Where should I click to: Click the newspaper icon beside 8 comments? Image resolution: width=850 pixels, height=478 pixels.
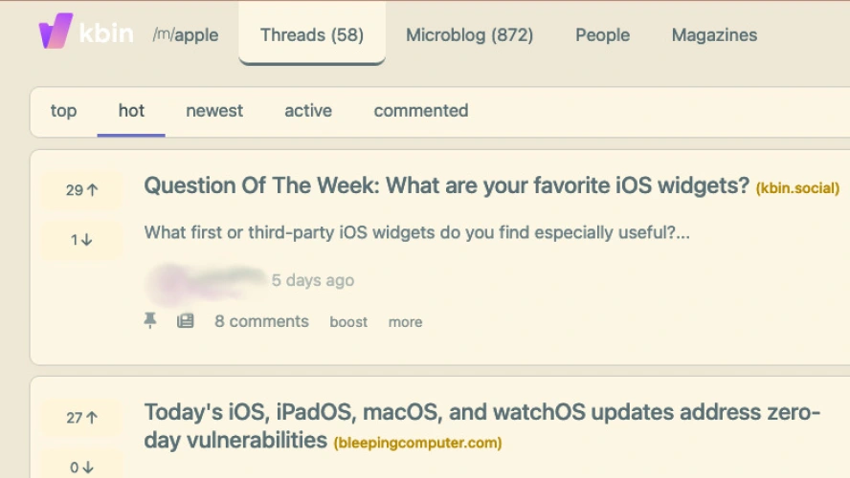(186, 321)
